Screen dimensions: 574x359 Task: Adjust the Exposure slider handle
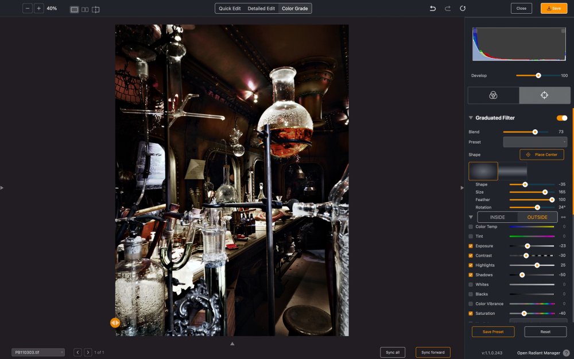coord(527,246)
